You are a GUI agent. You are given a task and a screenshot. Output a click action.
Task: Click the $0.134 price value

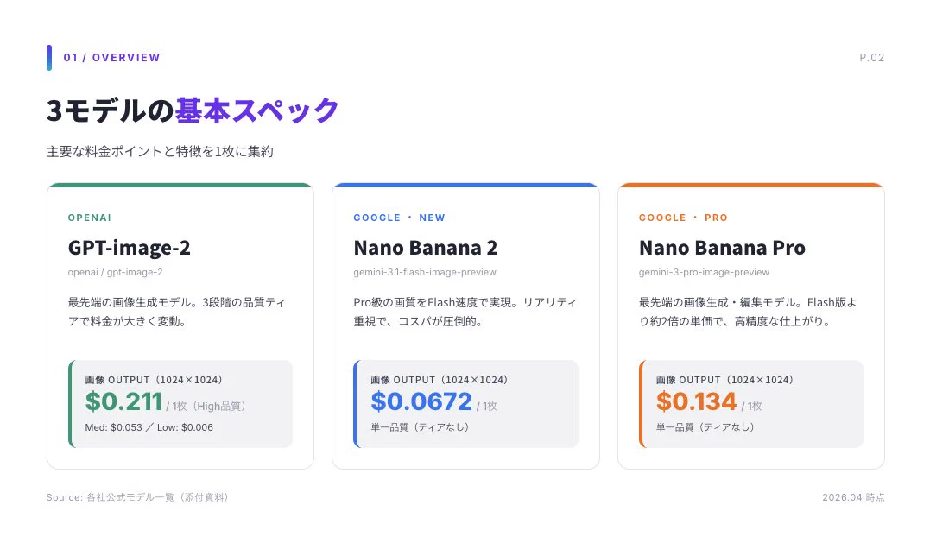pos(696,402)
